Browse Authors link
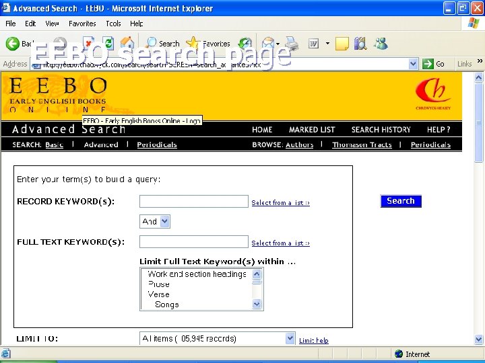The width and height of the screenshot is (485, 363). tap(299, 145)
